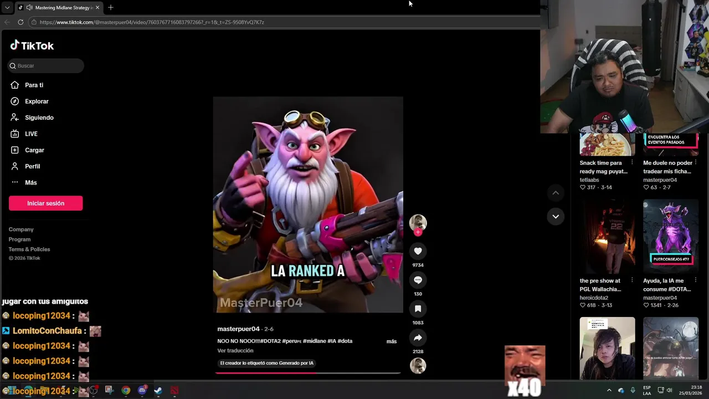Open the spinning sound disc avatar
Image resolution: width=709 pixels, height=399 pixels.
(x=418, y=366)
